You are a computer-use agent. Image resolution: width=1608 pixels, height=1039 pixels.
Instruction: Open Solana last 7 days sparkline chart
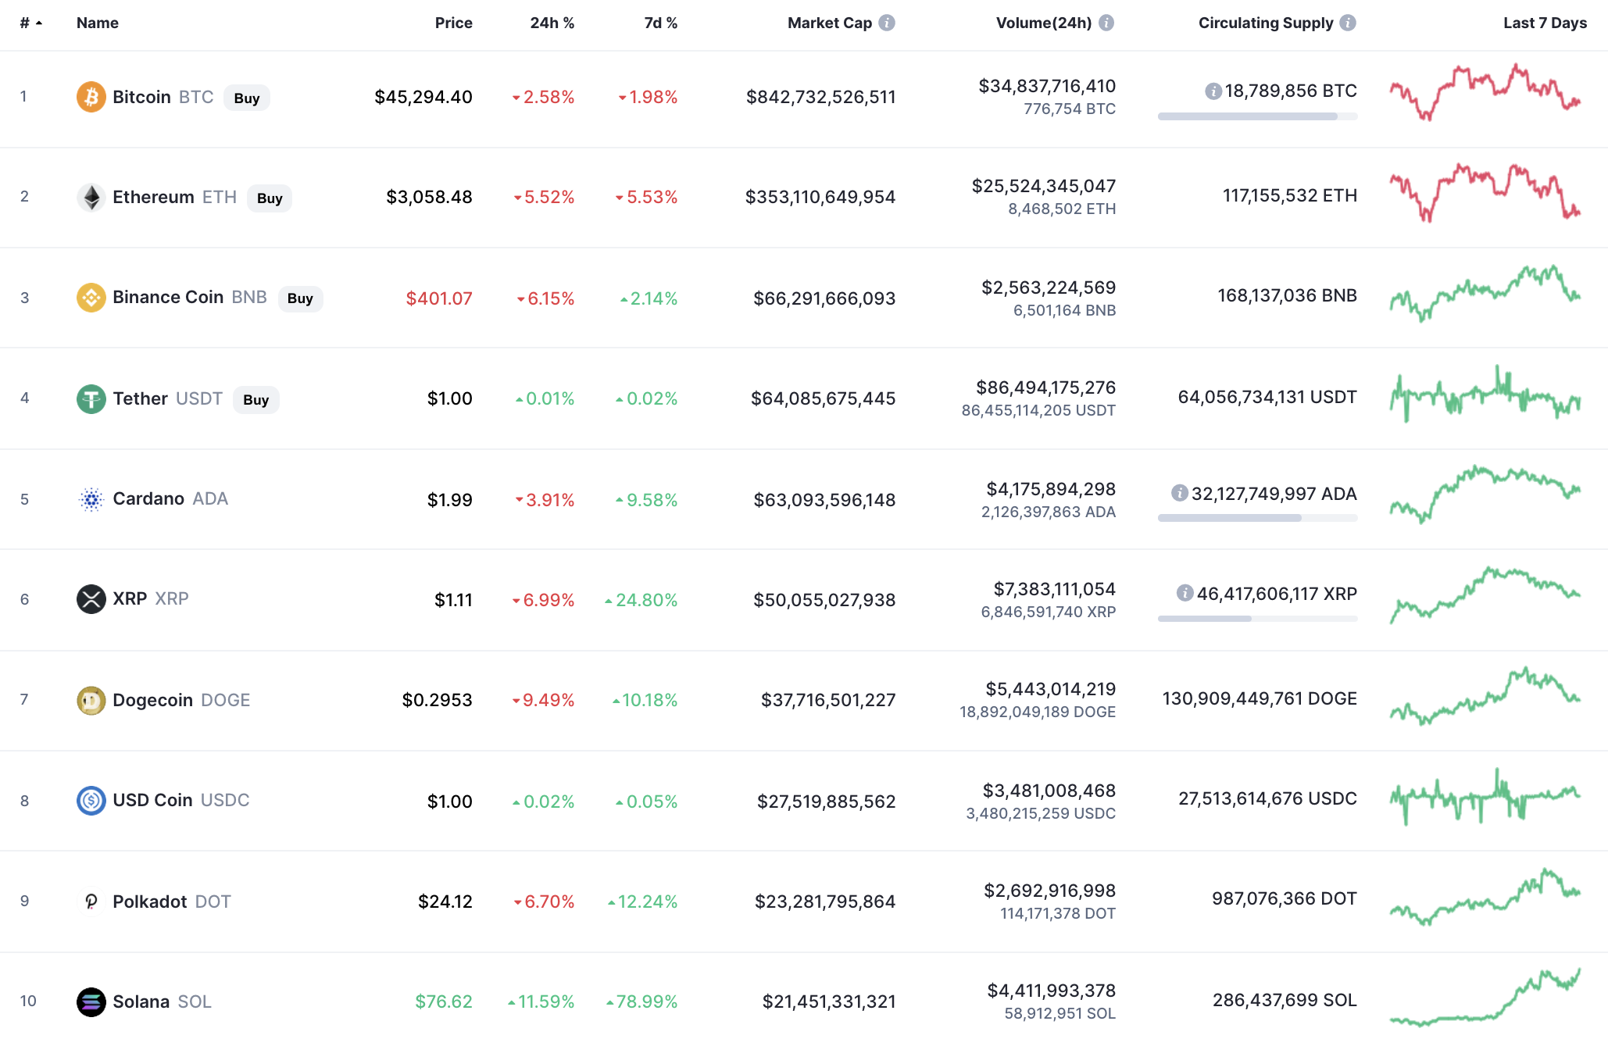coord(1485,998)
